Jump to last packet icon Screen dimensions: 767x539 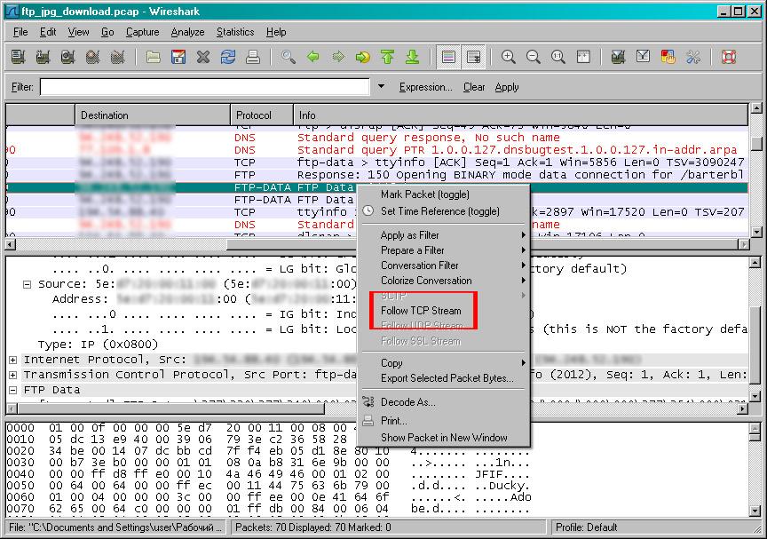413,57
